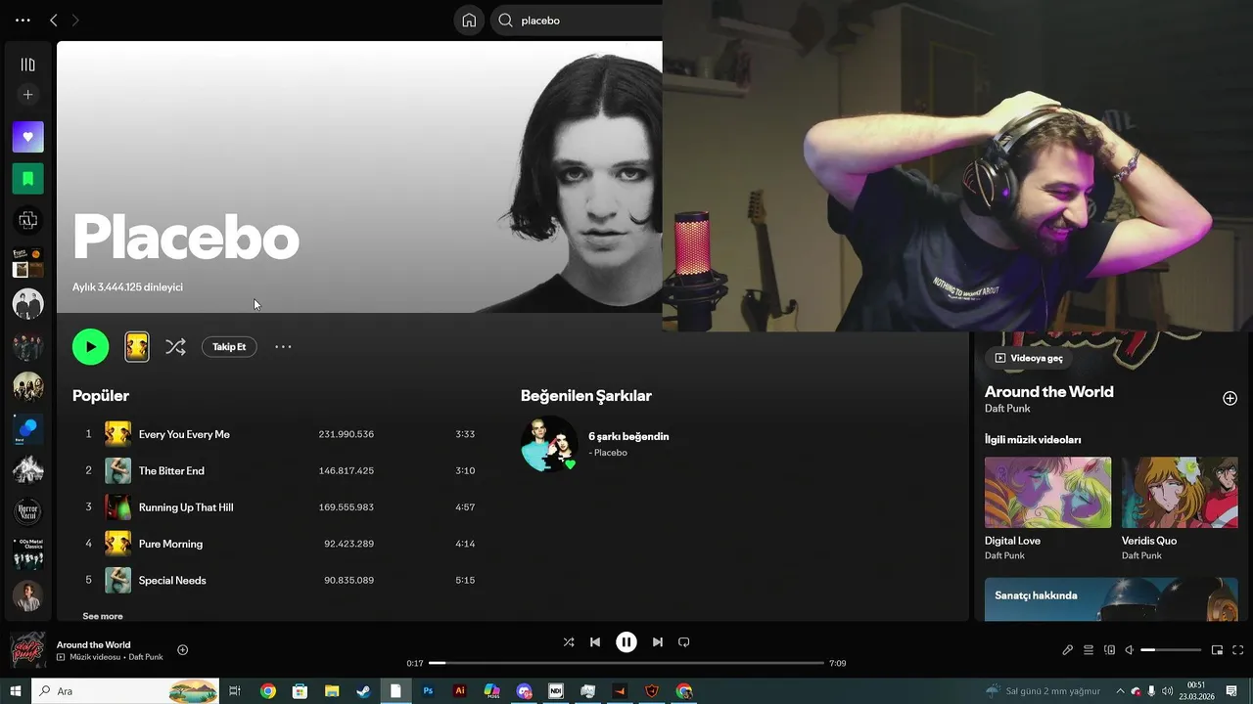The width and height of the screenshot is (1253, 704).
Task: Open connect to a device icon
Action: pos(1109,650)
